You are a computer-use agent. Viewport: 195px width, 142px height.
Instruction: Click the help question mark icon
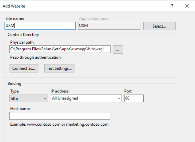coord(172,6)
